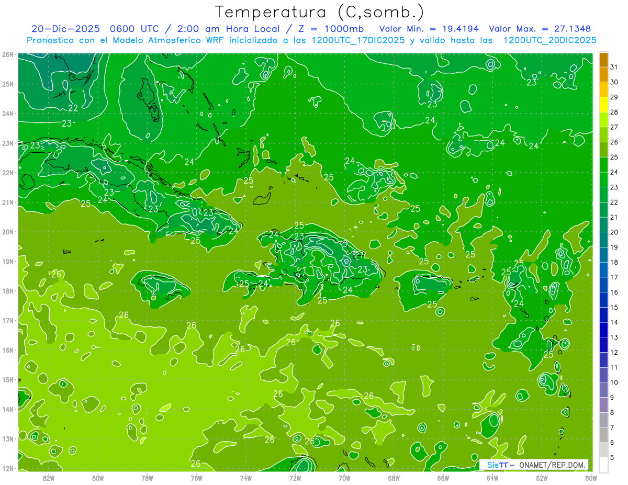Click yellow color scale swatch between 28 and 29

pos(603,105)
